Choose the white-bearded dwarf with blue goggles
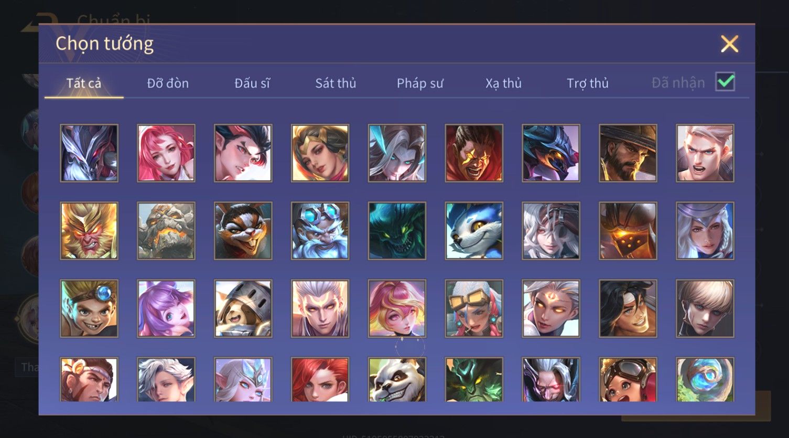 click(320, 231)
